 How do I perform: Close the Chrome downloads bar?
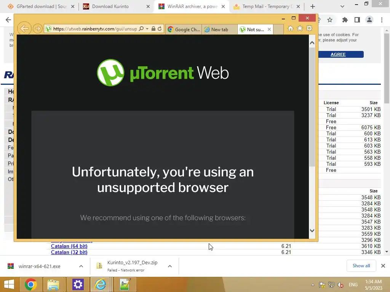[383, 266]
